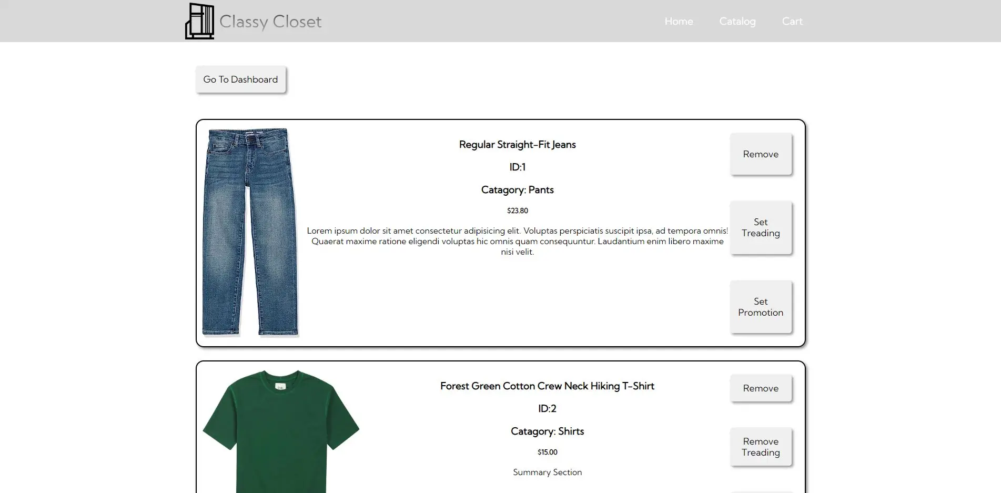Click Set Treading for the jeans

(x=761, y=228)
